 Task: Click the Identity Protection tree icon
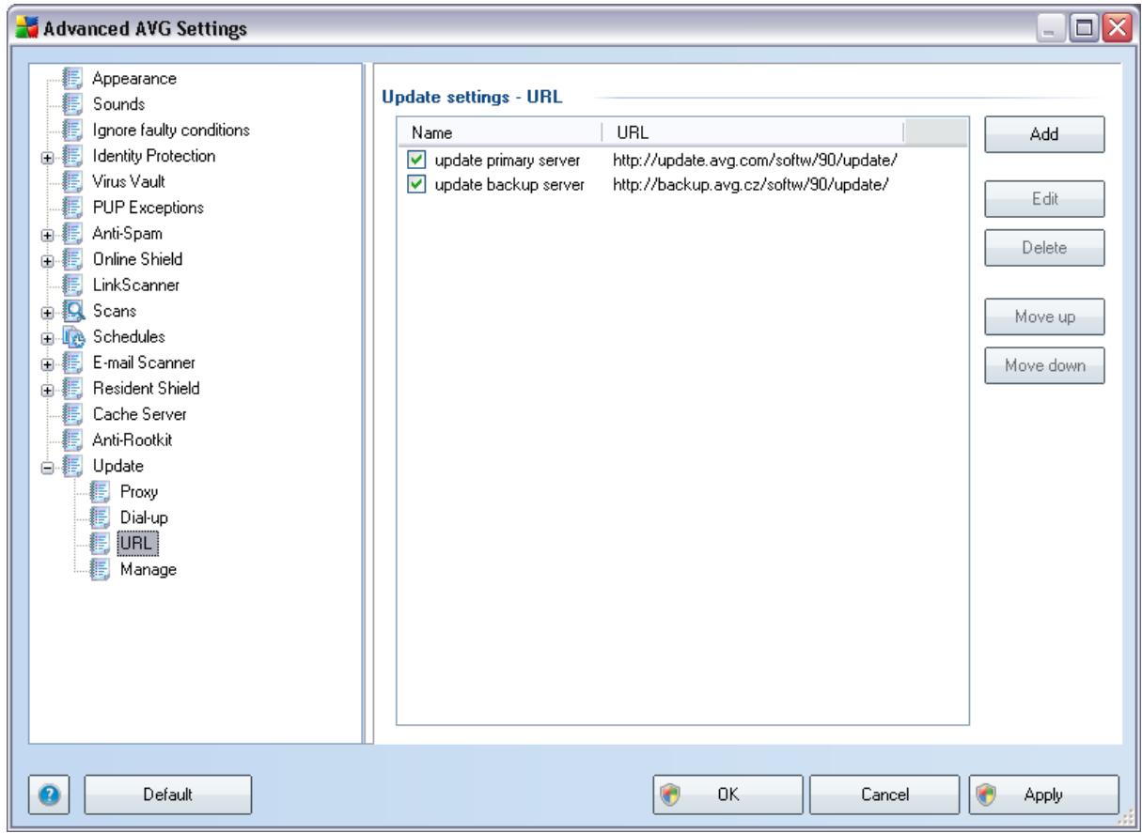[74, 155]
